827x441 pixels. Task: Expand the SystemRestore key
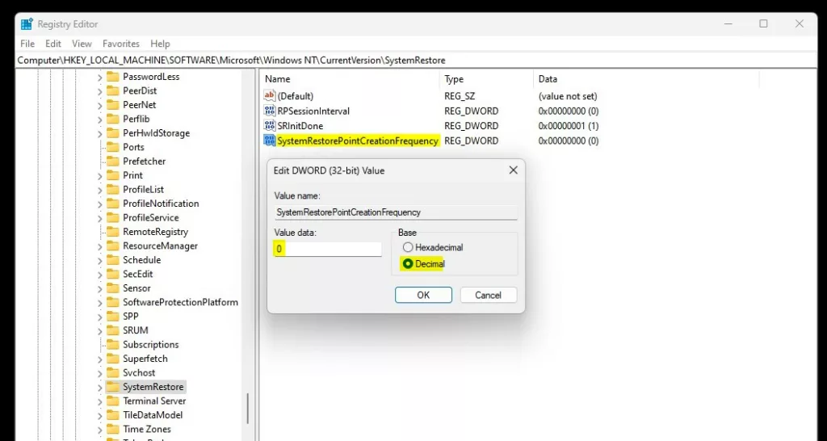(x=99, y=387)
